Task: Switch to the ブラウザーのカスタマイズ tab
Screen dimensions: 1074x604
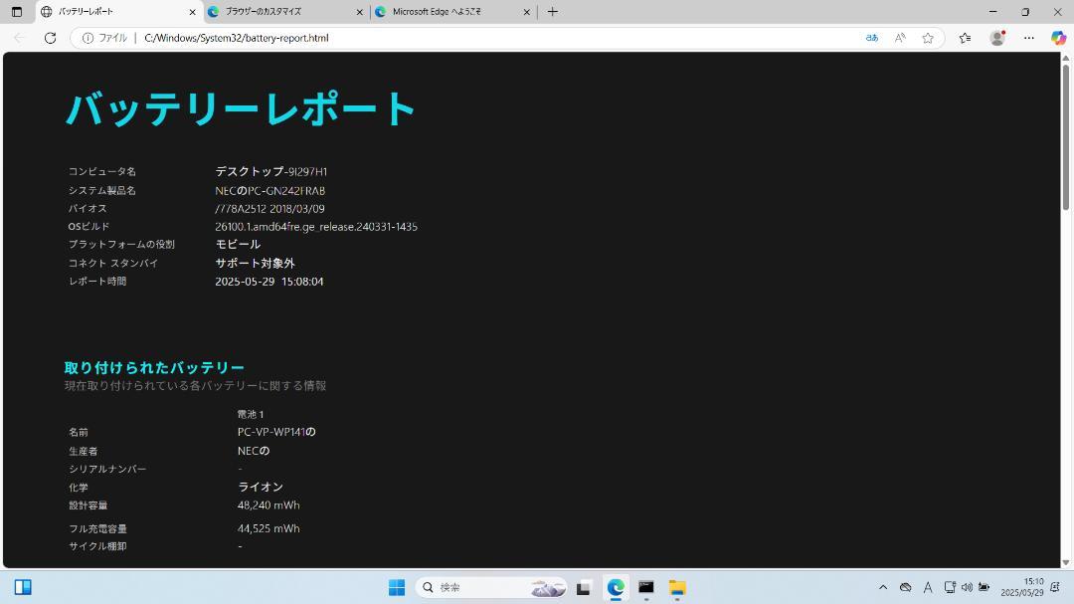Action: click(x=285, y=12)
